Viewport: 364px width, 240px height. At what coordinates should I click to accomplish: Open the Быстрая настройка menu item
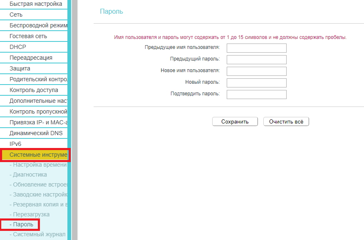coord(36,4)
